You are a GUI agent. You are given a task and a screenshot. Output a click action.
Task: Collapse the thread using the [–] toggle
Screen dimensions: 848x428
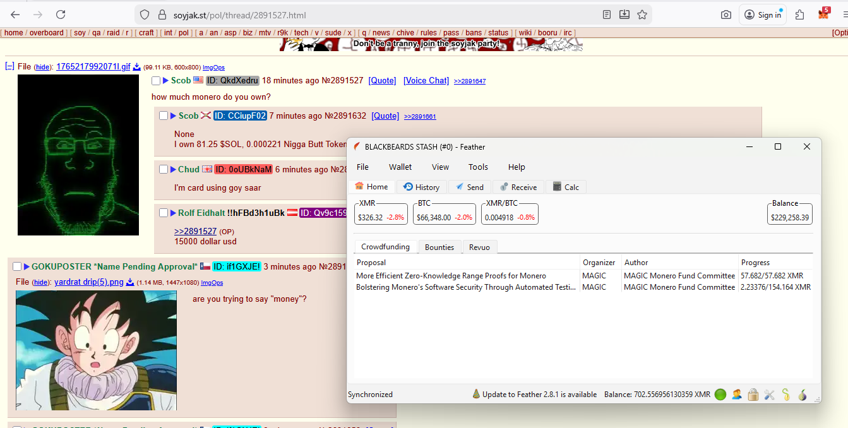tap(9, 66)
